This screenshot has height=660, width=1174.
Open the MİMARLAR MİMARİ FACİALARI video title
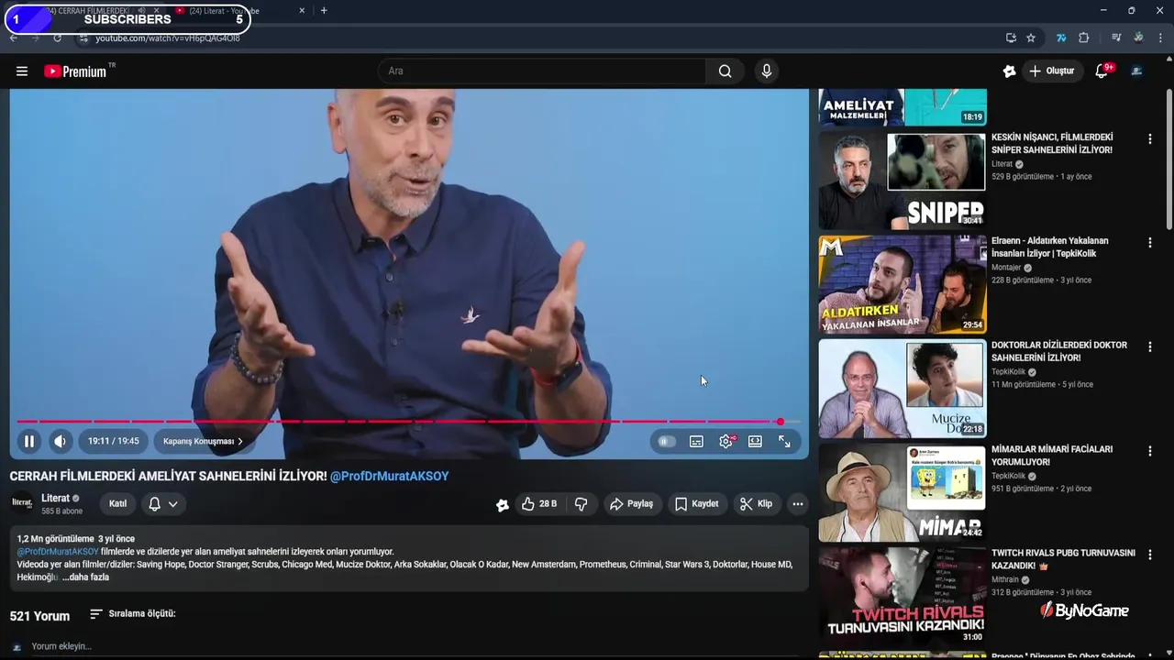tap(1052, 456)
